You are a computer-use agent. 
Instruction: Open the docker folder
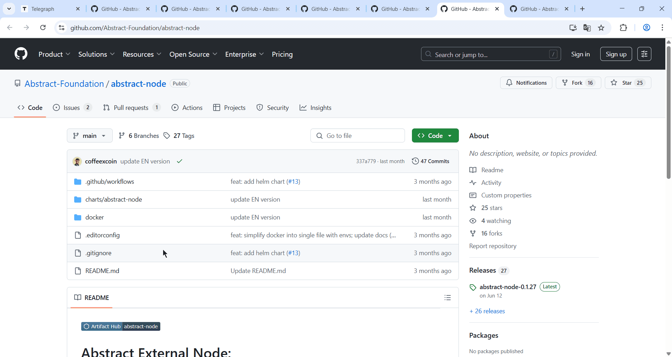94,217
